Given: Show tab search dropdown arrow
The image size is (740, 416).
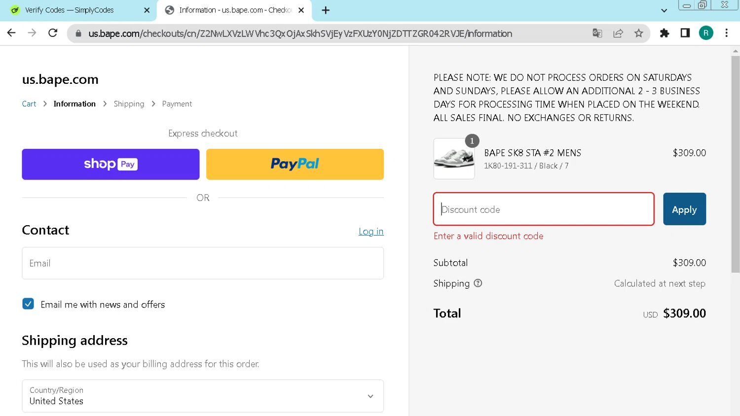Looking at the screenshot, I should click(664, 10).
